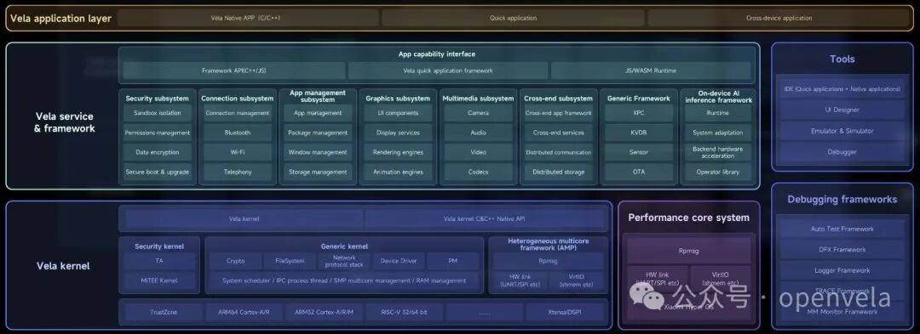The height and width of the screenshot is (334, 920).
Task: Click the XtensaDSPI box
Action: tap(565, 313)
